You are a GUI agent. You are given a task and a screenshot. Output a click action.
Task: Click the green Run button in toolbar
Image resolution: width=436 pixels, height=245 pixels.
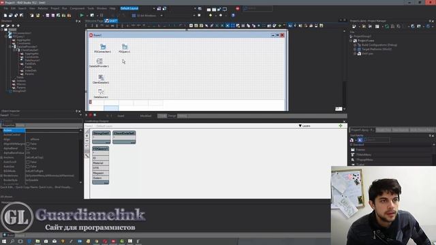point(82,15)
